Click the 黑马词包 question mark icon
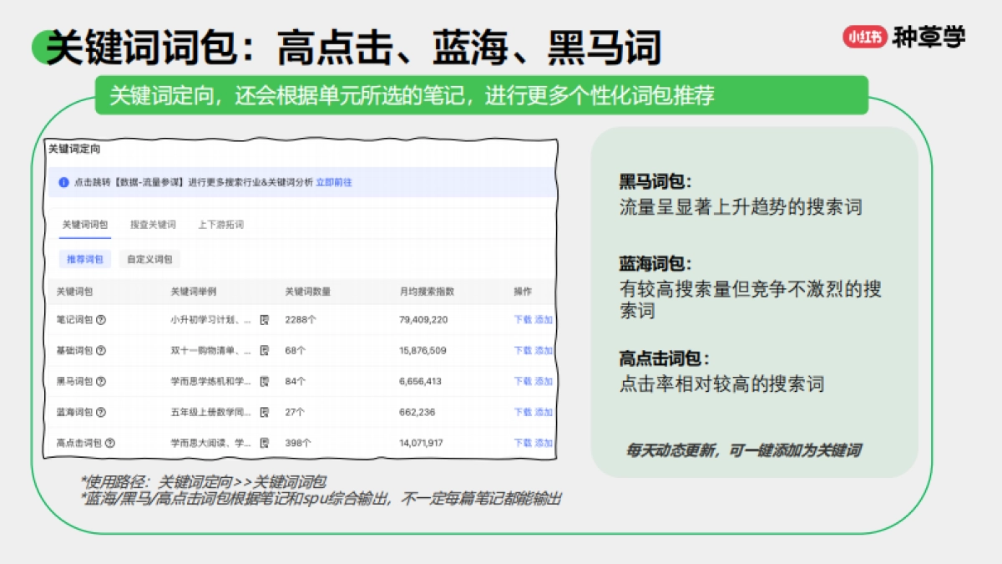Viewport: 1002px width, 564px height. pyautogui.click(x=101, y=380)
